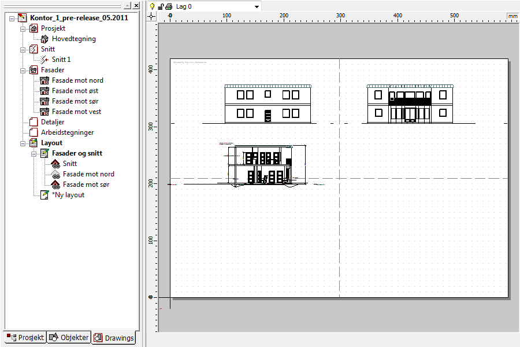Collapse the Prosjekt tree node

click(23, 29)
